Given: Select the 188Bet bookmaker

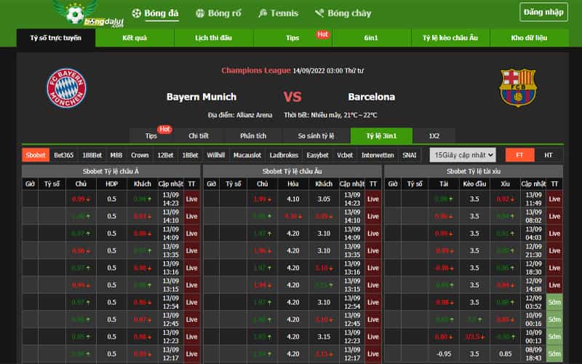Looking at the screenshot, I should click(x=92, y=155).
